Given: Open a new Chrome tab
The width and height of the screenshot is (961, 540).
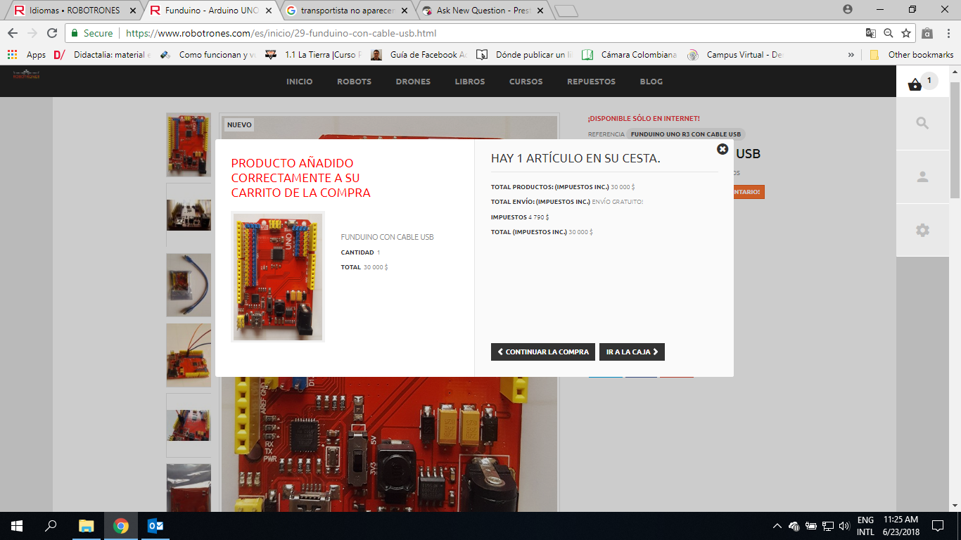Looking at the screenshot, I should click(x=566, y=11).
